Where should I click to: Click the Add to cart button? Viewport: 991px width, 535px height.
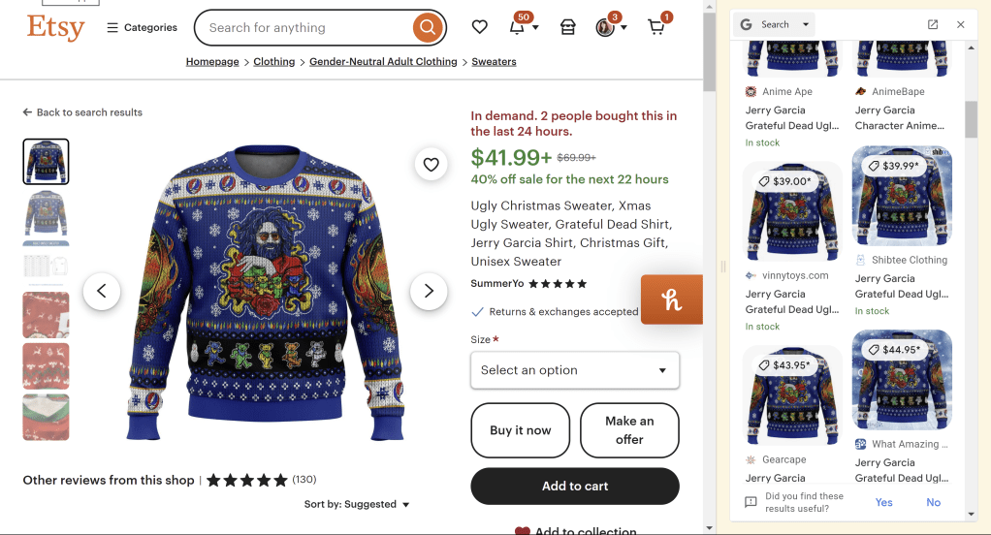(x=575, y=486)
